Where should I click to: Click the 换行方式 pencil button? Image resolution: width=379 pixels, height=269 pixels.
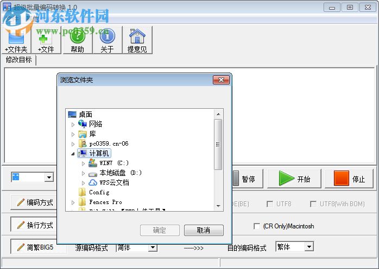pos(34,225)
